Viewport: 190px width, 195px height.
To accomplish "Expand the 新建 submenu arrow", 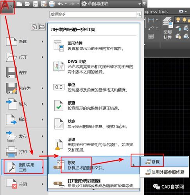I will tap(43, 42).
